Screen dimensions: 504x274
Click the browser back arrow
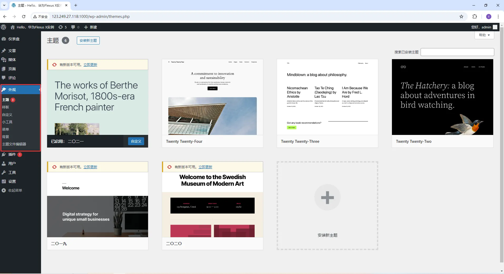click(5, 17)
